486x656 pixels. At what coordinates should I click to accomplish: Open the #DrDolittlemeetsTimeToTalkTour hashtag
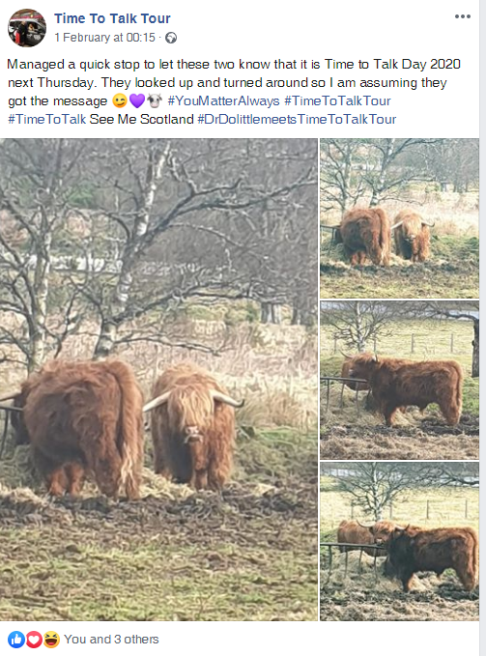point(297,119)
